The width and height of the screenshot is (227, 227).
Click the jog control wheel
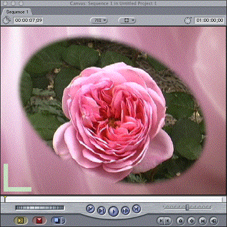point(40,208)
